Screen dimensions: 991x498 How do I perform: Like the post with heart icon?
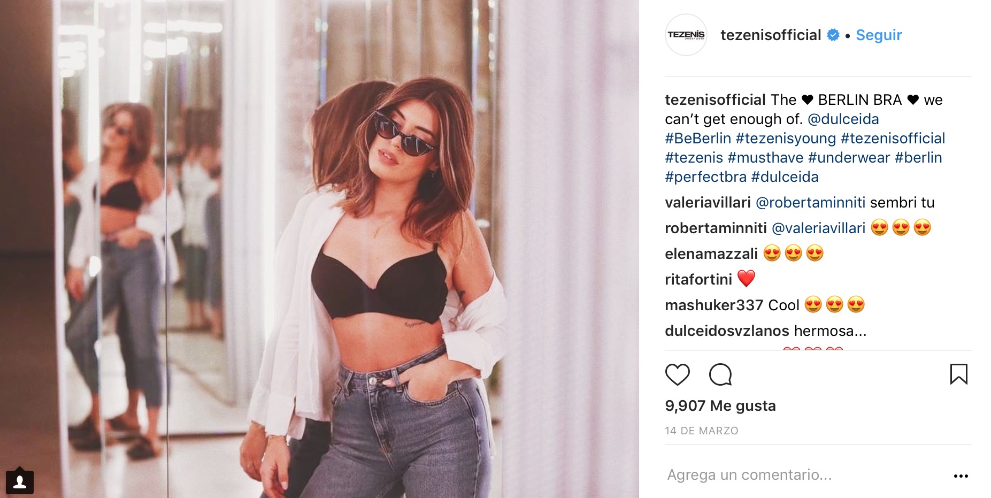click(677, 374)
